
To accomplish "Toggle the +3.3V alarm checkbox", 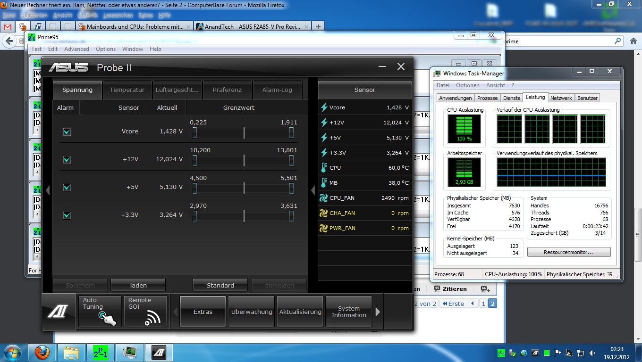I will click(x=67, y=215).
